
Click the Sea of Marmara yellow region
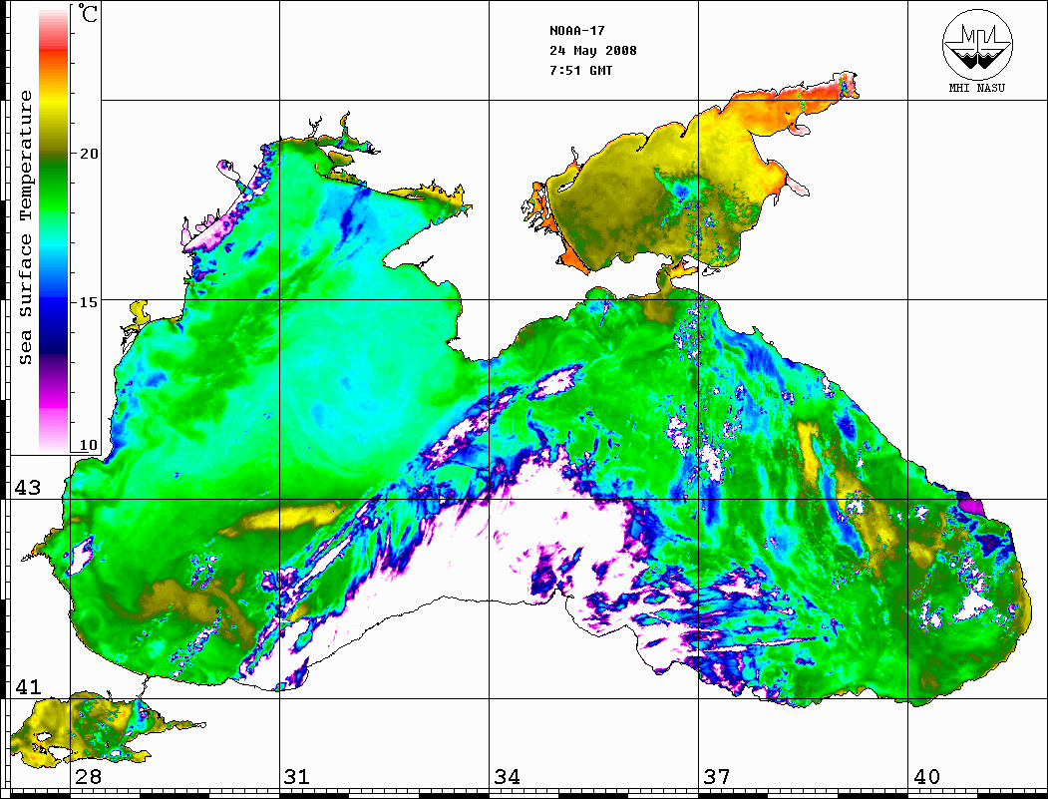80,730
